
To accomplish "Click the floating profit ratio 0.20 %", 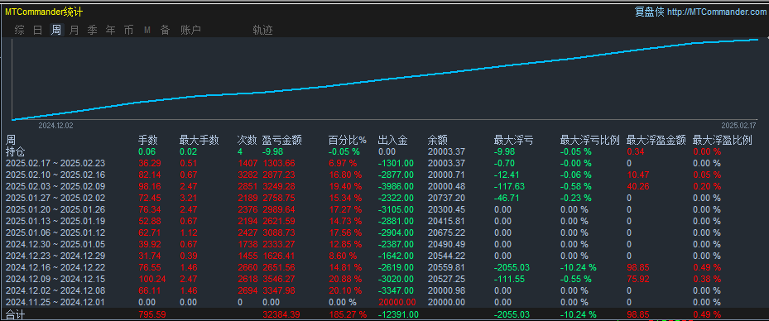I will coord(707,186).
